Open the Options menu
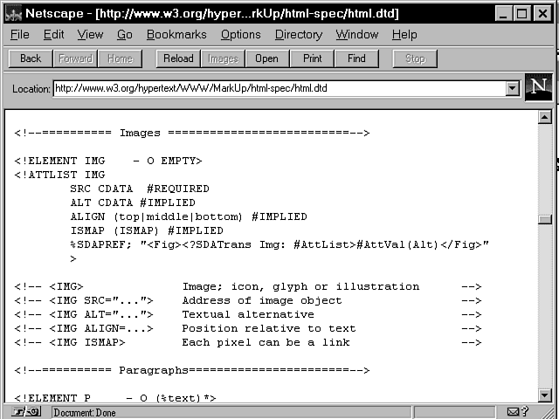Screen dimensions: 559x419 pyautogui.click(x=241, y=35)
